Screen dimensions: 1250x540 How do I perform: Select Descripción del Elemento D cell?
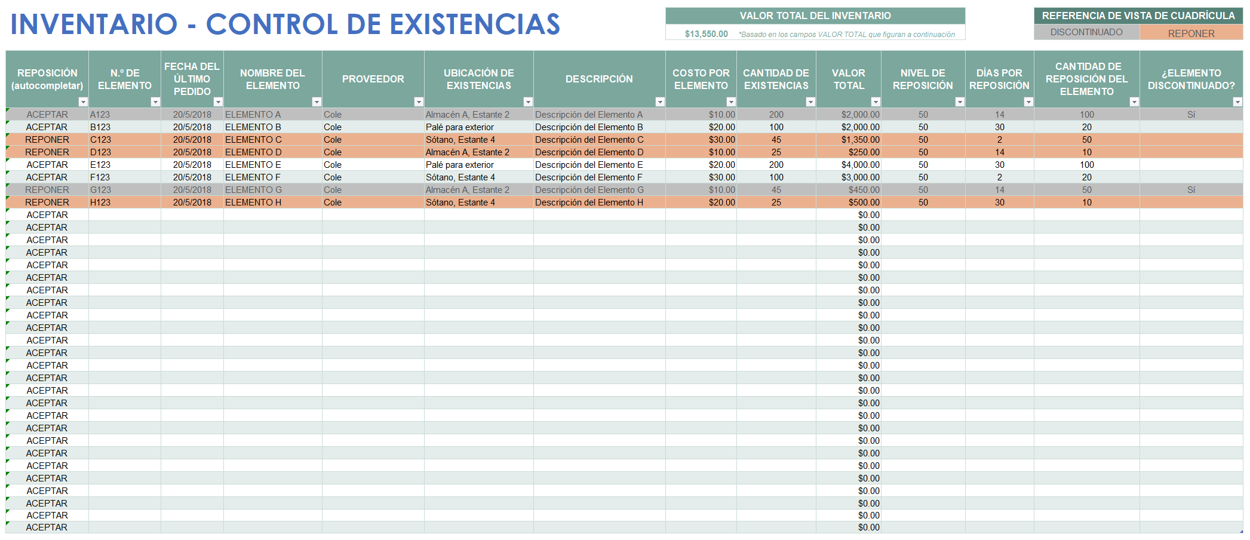600,152
